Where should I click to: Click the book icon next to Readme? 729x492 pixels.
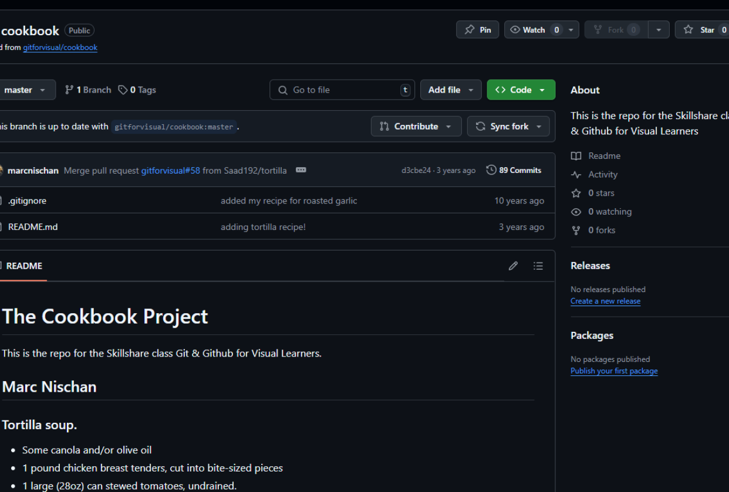[576, 156]
